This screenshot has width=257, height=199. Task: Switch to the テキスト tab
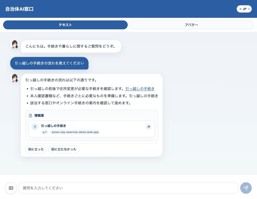click(65, 25)
